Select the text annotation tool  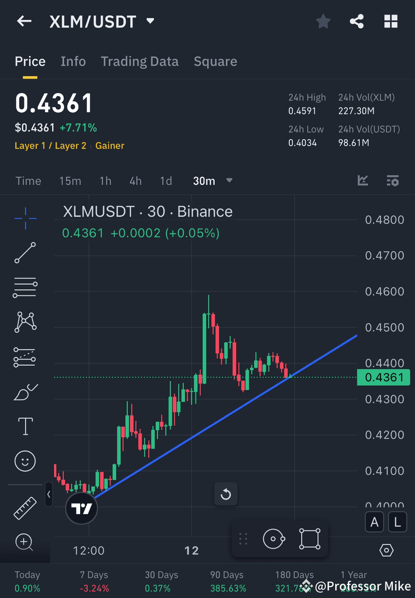pos(25,426)
